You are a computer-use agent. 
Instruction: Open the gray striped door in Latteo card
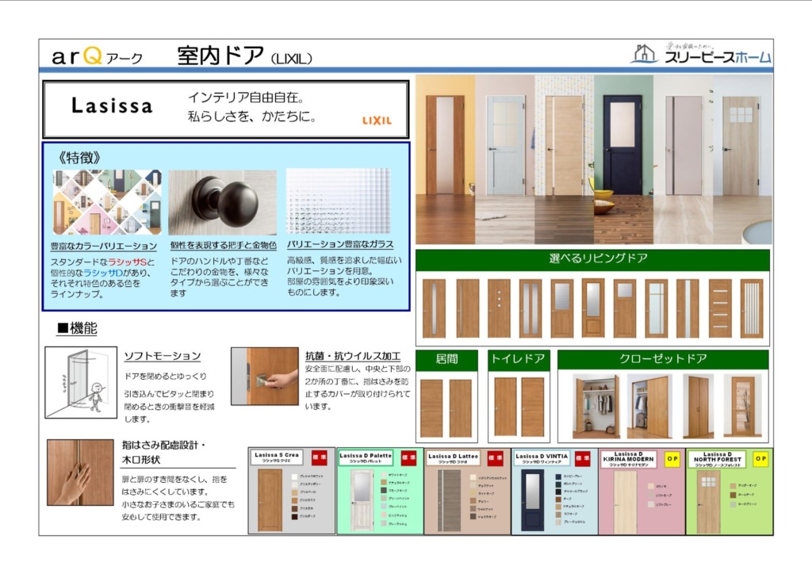449,500
